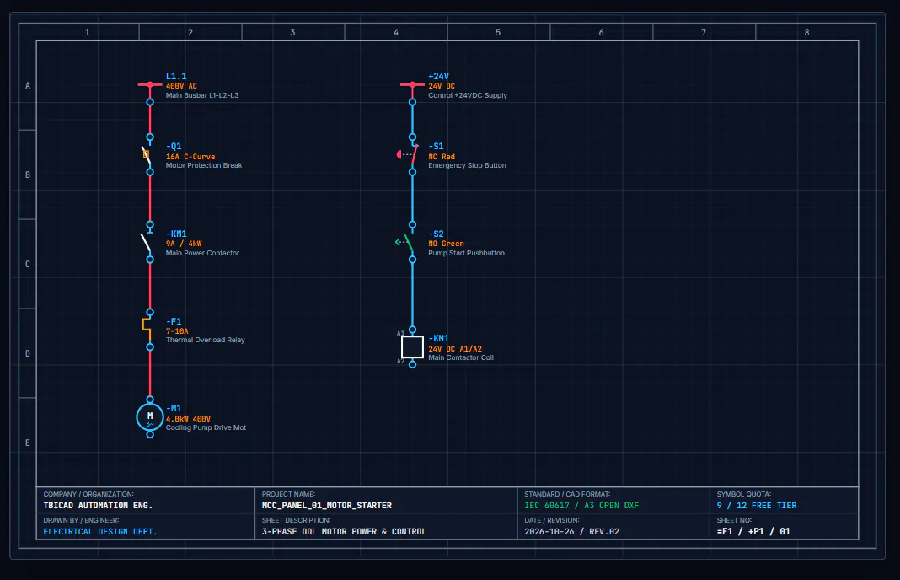
Task: Select the +24V supply bar symbol
Action: pyautogui.click(x=412, y=85)
